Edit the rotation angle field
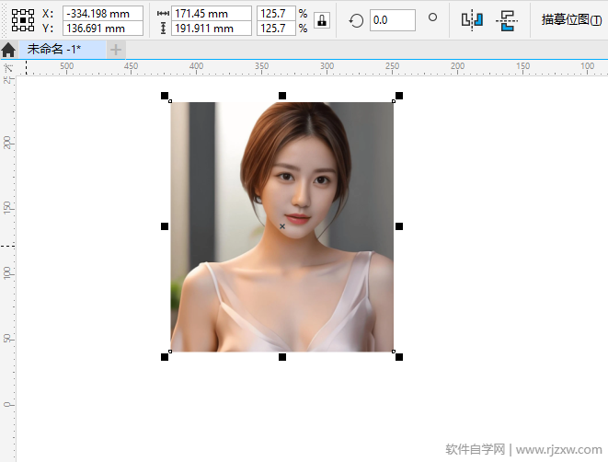This screenshot has width=608, height=462. pos(393,20)
